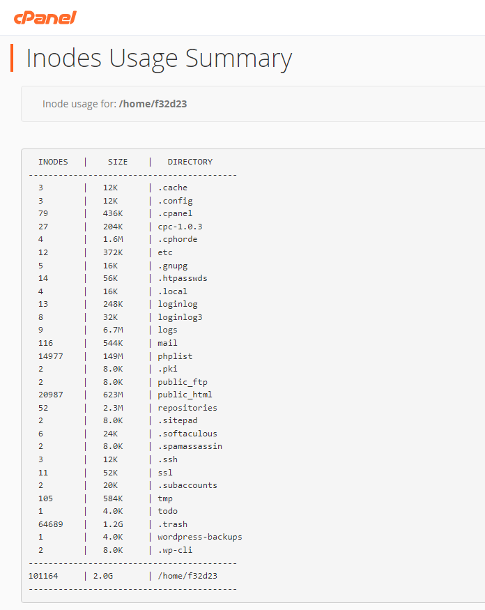This screenshot has width=485, height=610.
Task: Select the 101164 total inode count
Action: [43, 576]
